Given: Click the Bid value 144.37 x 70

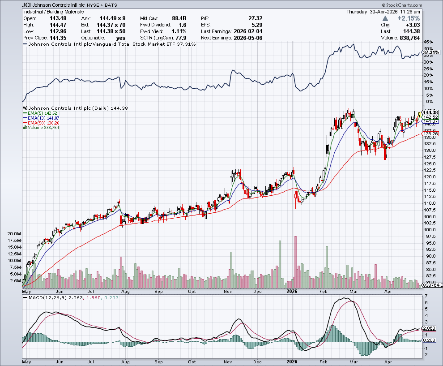Looking at the screenshot, I should pos(111,25).
